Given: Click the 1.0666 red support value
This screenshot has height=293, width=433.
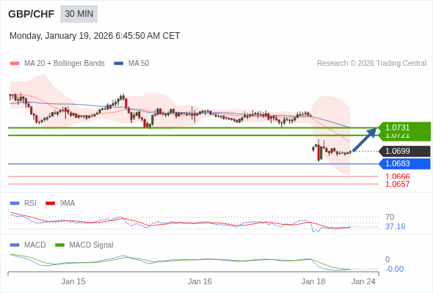Looking at the screenshot, I should tap(397, 177).
